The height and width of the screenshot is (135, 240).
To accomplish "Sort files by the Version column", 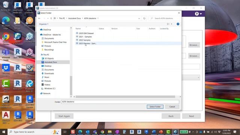I will 114,28.
